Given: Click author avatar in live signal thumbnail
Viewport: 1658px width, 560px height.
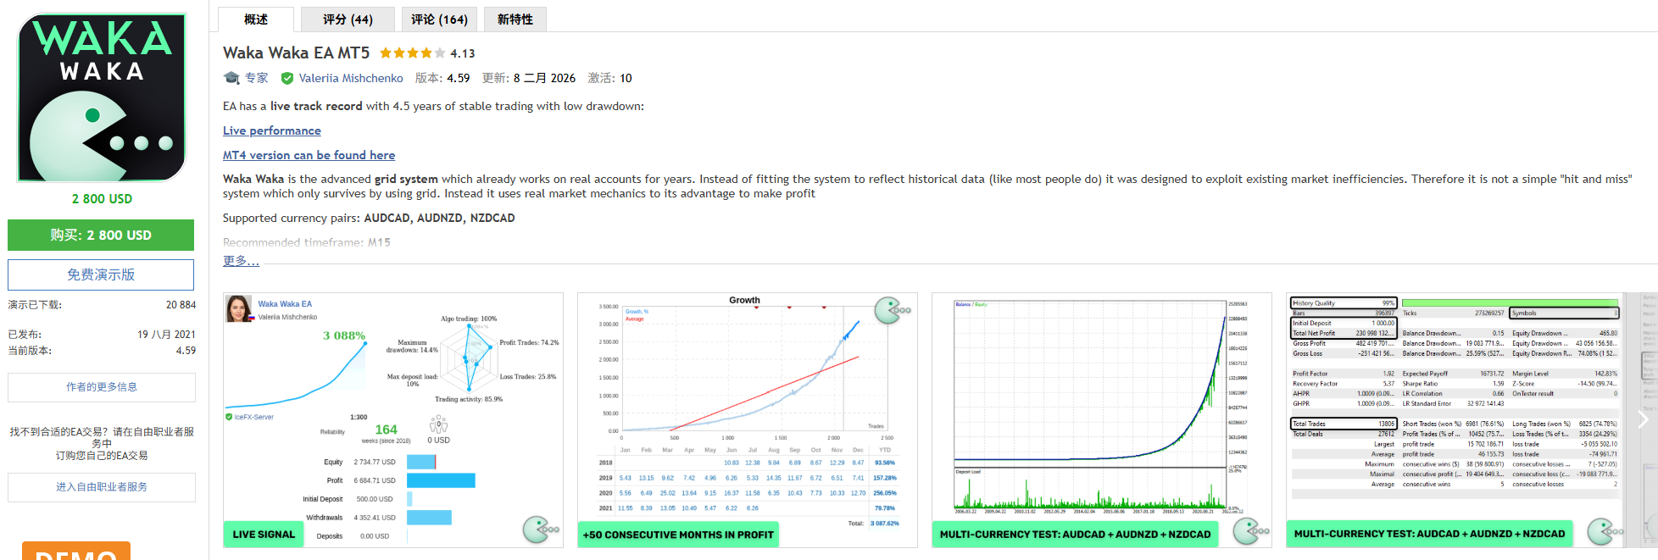Looking at the screenshot, I should point(239,308).
